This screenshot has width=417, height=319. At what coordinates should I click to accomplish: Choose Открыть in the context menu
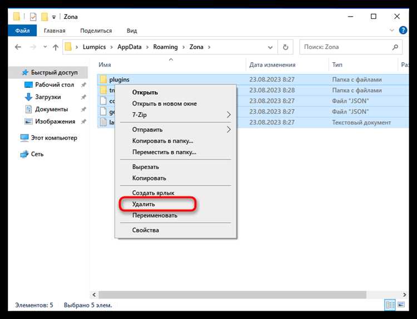pyautogui.click(x=176, y=92)
